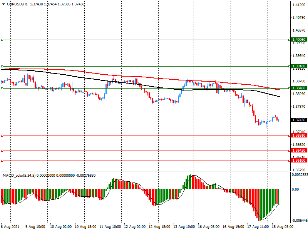Select the 18 Aug 03:00 time label
The width and height of the screenshot is (308, 231).
click(x=283, y=227)
